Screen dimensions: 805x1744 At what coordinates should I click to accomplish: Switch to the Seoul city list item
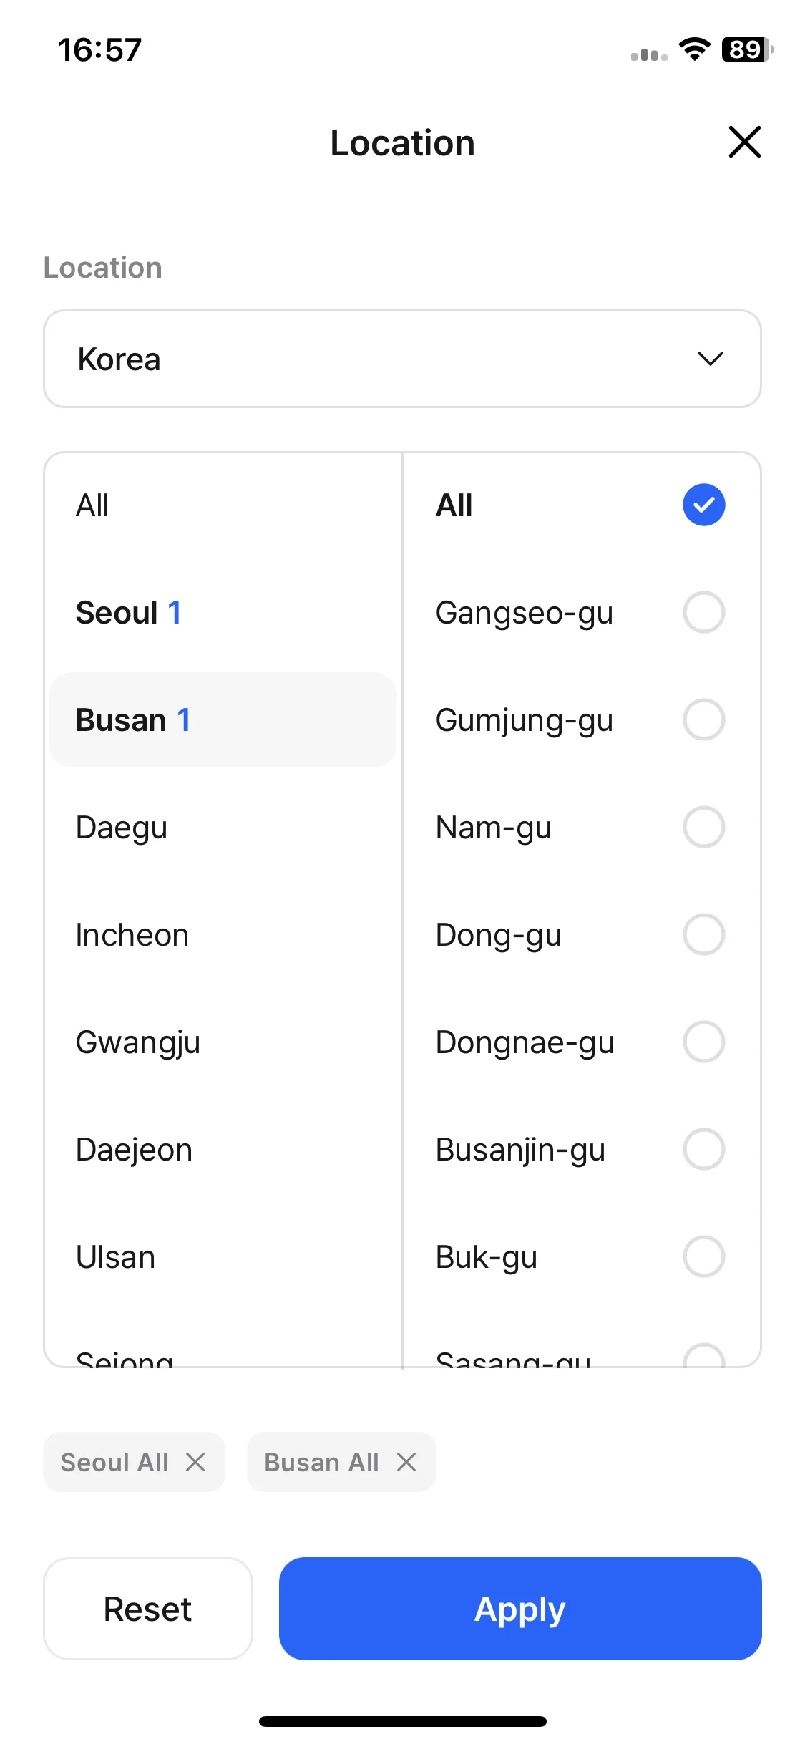tap(223, 612)
